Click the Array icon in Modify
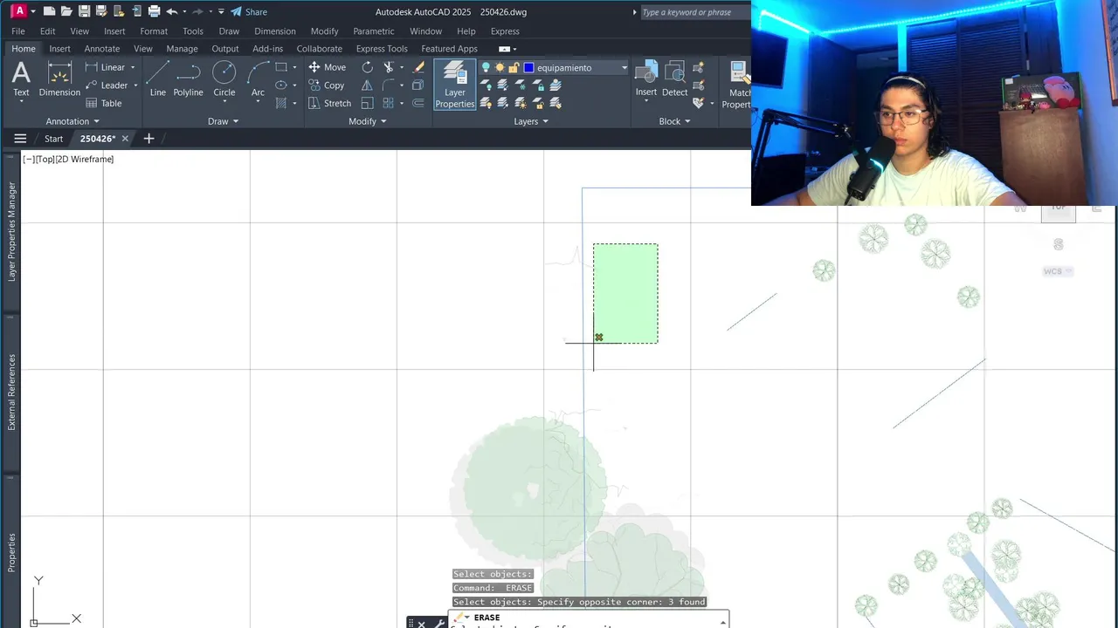The width and height of the screenshot is (1118, 628). tap(389, 103)
